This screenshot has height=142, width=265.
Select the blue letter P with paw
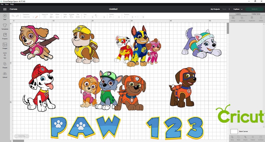(59, 127)
